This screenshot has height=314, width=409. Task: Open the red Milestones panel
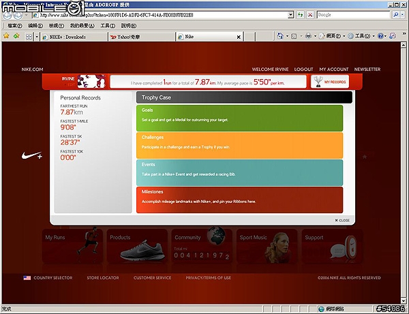tap(239, 200)
